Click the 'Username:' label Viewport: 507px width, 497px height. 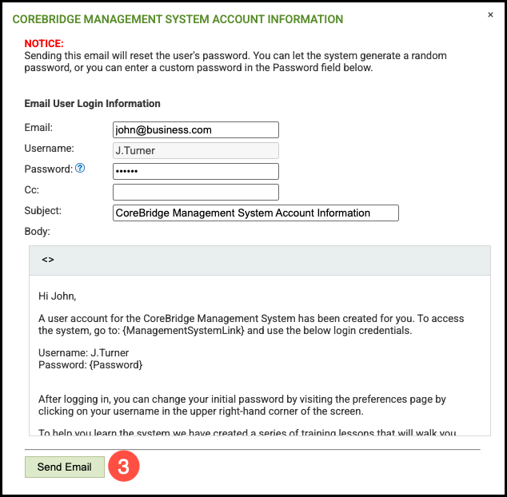pyautogui.click(x=49, y=149)
